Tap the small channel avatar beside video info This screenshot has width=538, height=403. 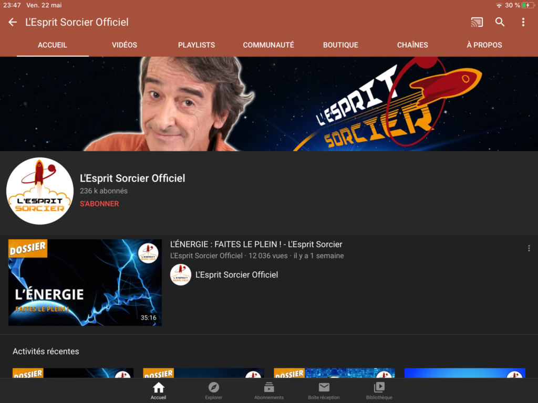pos(181,274)
